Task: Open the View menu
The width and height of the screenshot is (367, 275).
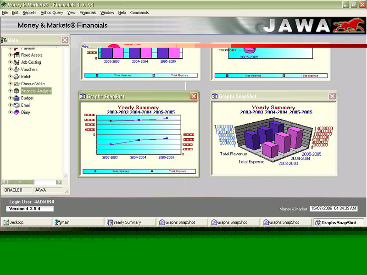Action: pyautogui.click(x=72, y=13)
